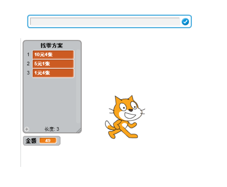Click the orange 49 variable value

tap(48, 141)
